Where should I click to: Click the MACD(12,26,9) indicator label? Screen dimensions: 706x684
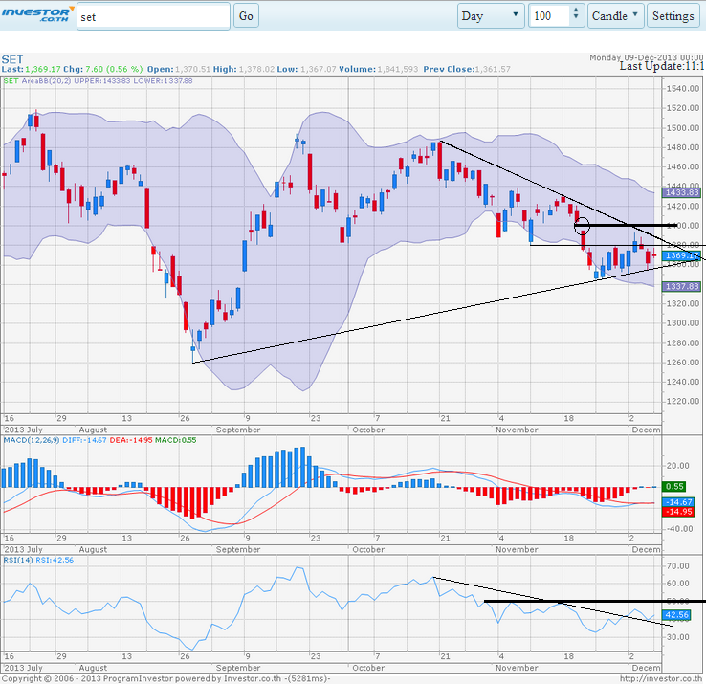(31, 440)
